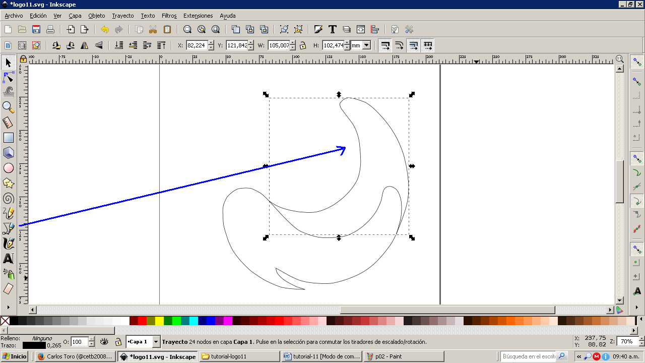The height and width of the screenshot is (363, 645).
Task: Select the Eraser tool
Action: click(x=8, y=289)
